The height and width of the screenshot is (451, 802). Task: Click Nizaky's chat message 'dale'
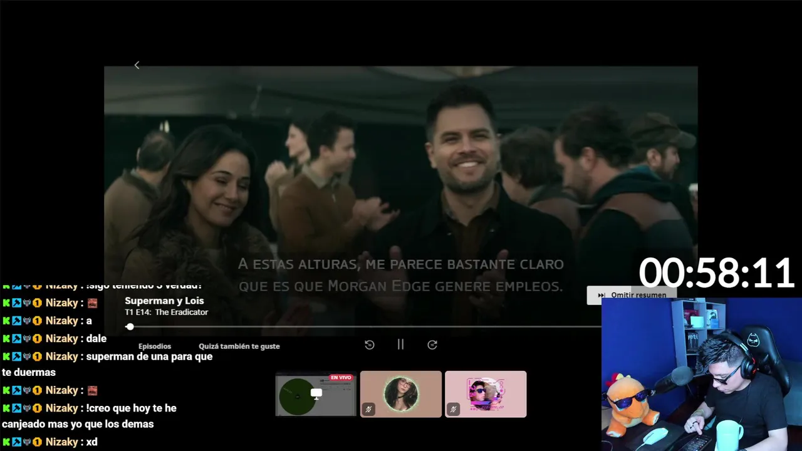pyautogui.click(x=96, y=338)
